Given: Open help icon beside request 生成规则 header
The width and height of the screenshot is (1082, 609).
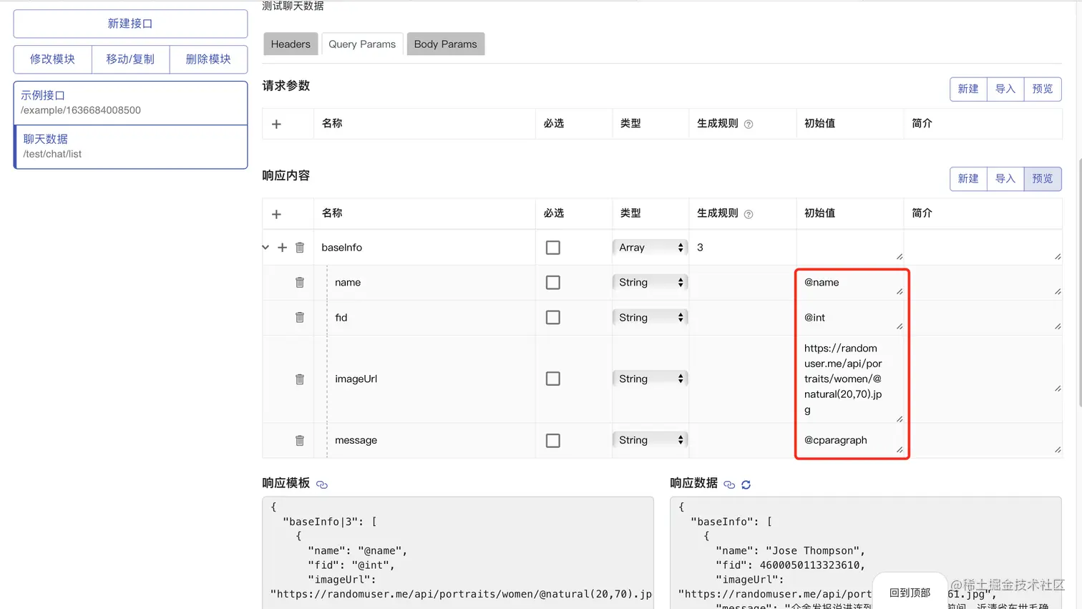Looking at the screenshot, I should point(749,125).
